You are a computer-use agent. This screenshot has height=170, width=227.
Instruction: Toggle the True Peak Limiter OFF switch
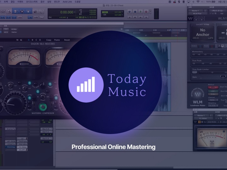tap(195, 72)
